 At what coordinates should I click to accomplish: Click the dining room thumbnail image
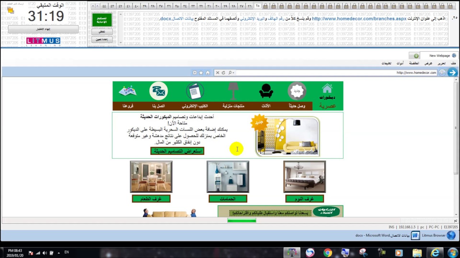point(151,177)
